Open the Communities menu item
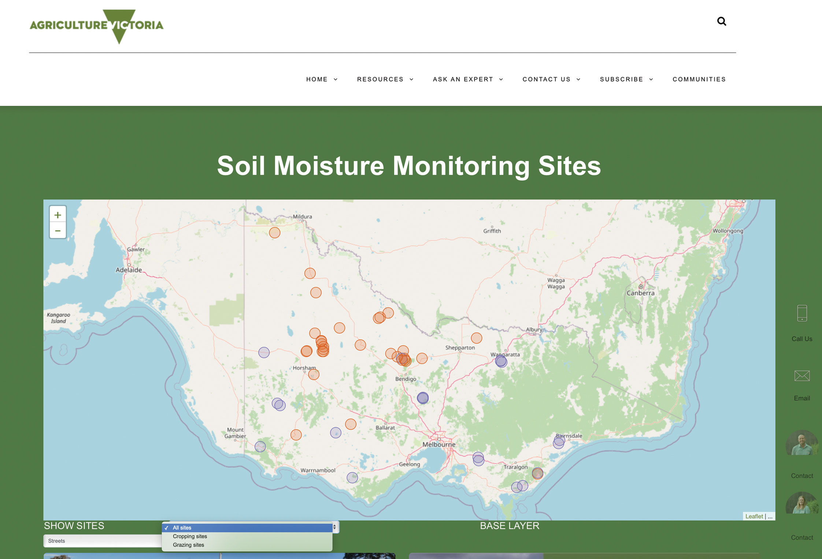The height and width of the screenshot is (559, 822). (x=699, y=79)
